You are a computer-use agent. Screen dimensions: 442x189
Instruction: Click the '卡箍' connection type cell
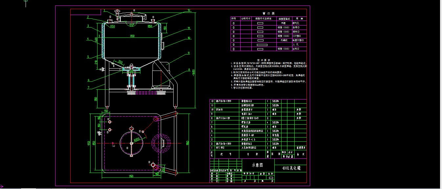click(x=284, y=23)
